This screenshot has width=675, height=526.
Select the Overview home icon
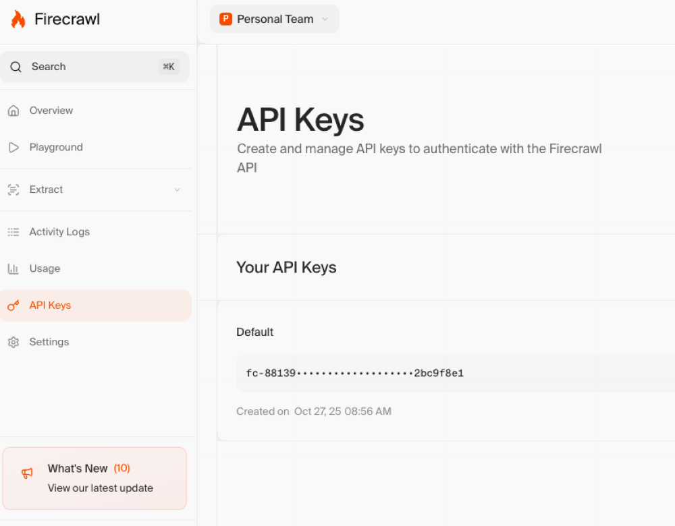click(x=13, y=110)
